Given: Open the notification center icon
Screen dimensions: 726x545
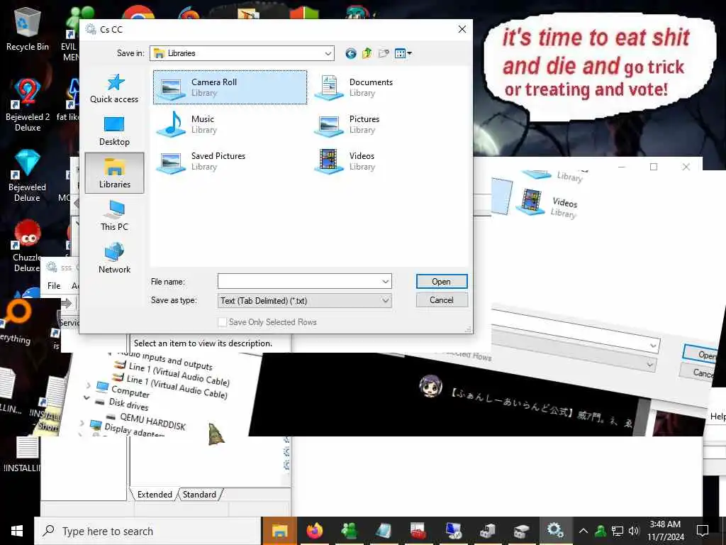Looking at the screenshot, I should point(703,531).
